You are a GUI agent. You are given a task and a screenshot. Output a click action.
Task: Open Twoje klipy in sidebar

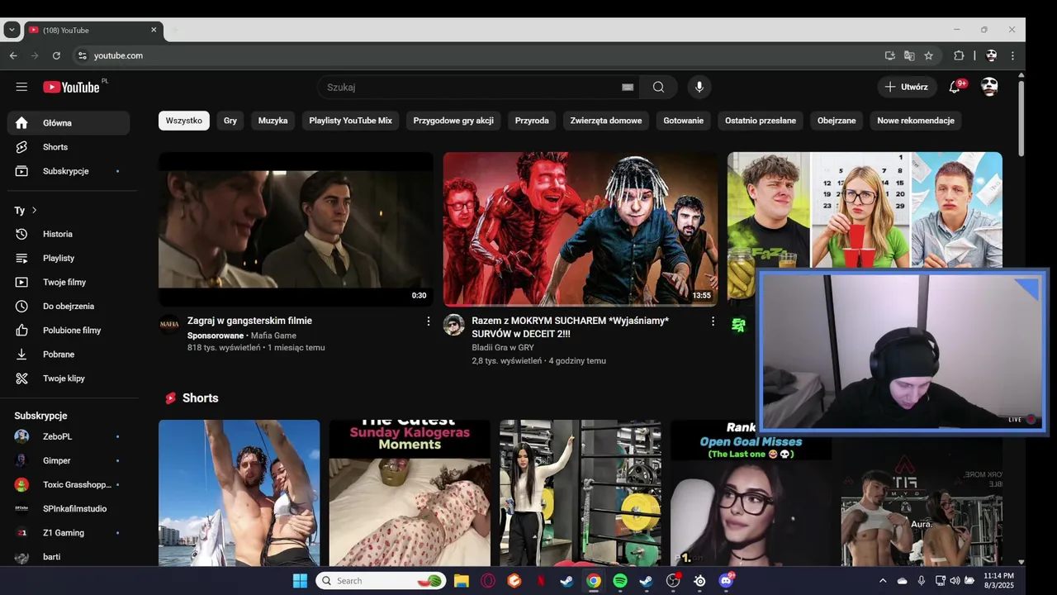pyautogui.click(x=69, y=378)
